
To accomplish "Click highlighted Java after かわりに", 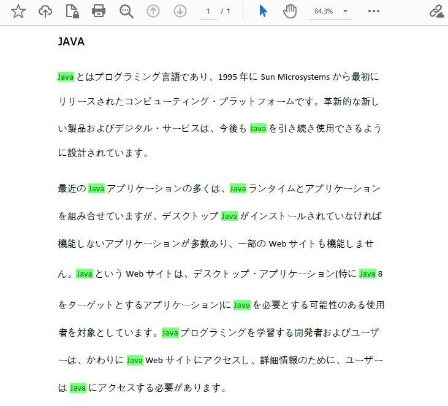I will [x=135, y=360].
